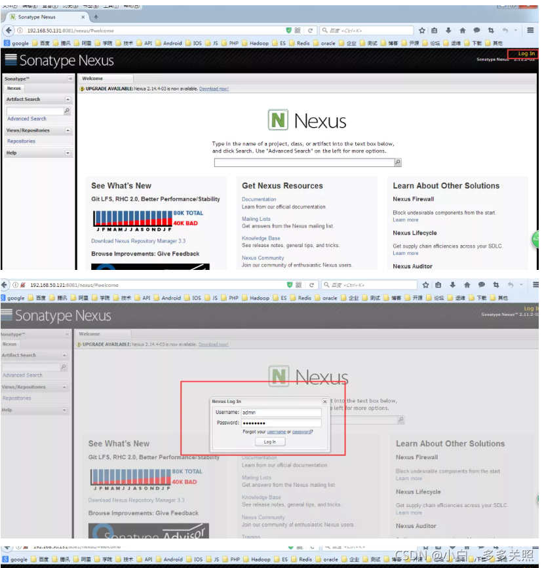
Task: Open Knowledge Base link in upper screenshot
Action: [261, 238]
